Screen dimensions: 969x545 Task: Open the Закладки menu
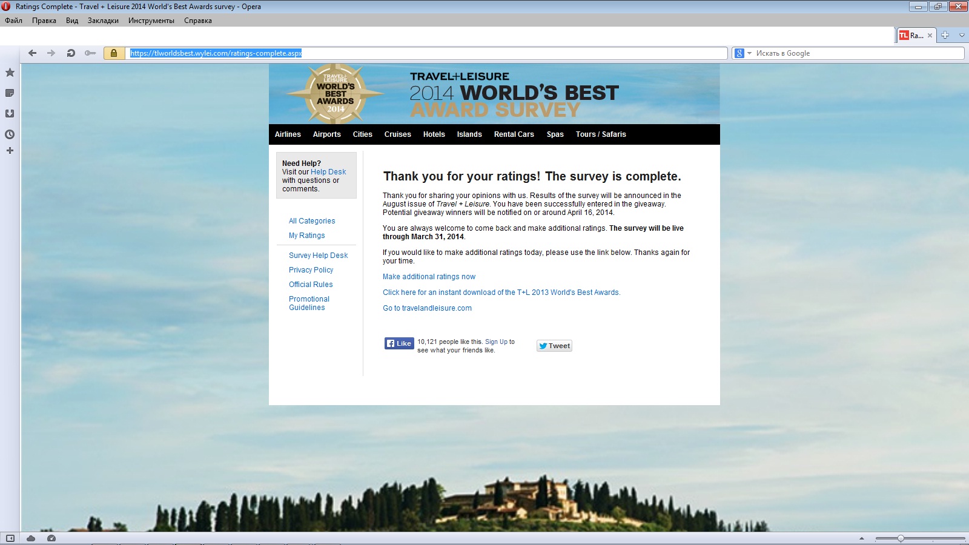tap(103, 21)
